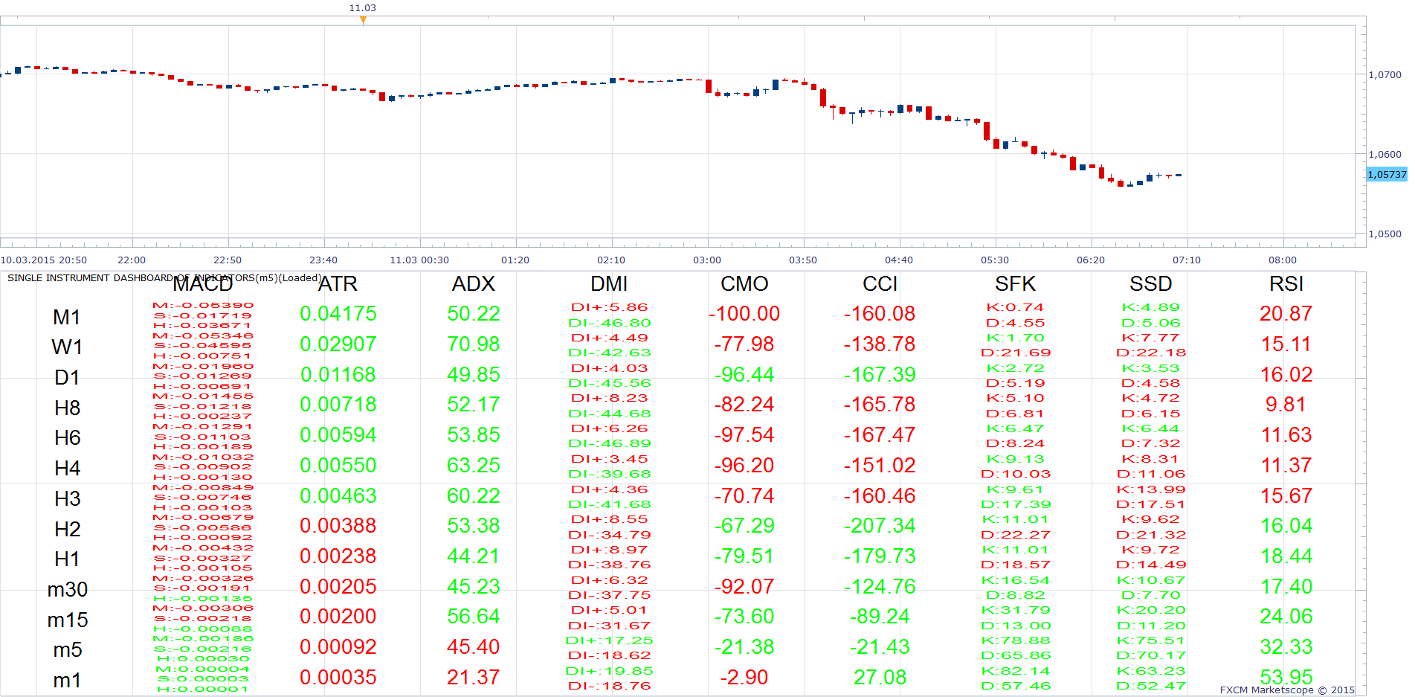Click ADX value 63.25 in H4 row
1415x697 pixels.
pos(474,466)
